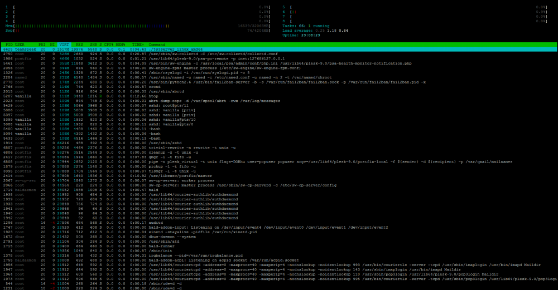Select the sw-engine-fpm master process row
The width and height of the screenshot is (558, 290).
pos(279,68)
